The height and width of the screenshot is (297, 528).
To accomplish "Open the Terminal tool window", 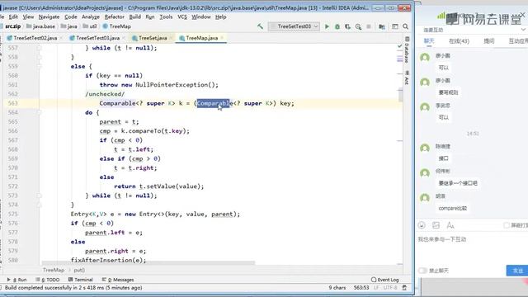I will point(81,280).
